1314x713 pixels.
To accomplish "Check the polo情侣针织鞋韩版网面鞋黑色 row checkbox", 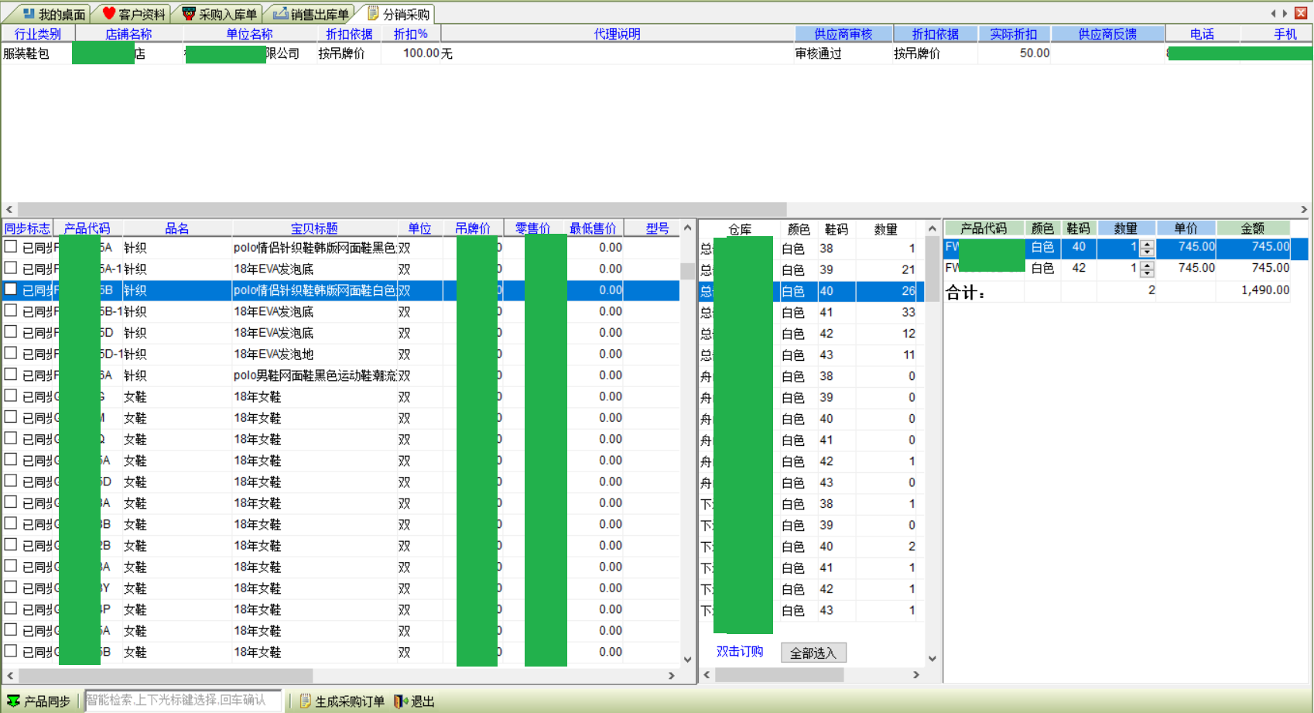I will tap(11, 247).
